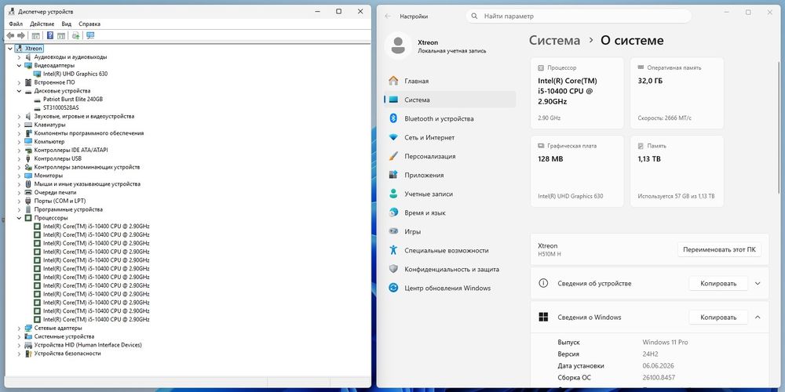
Task: Click the Settings window back arrow
Action: tap(388, 16)
